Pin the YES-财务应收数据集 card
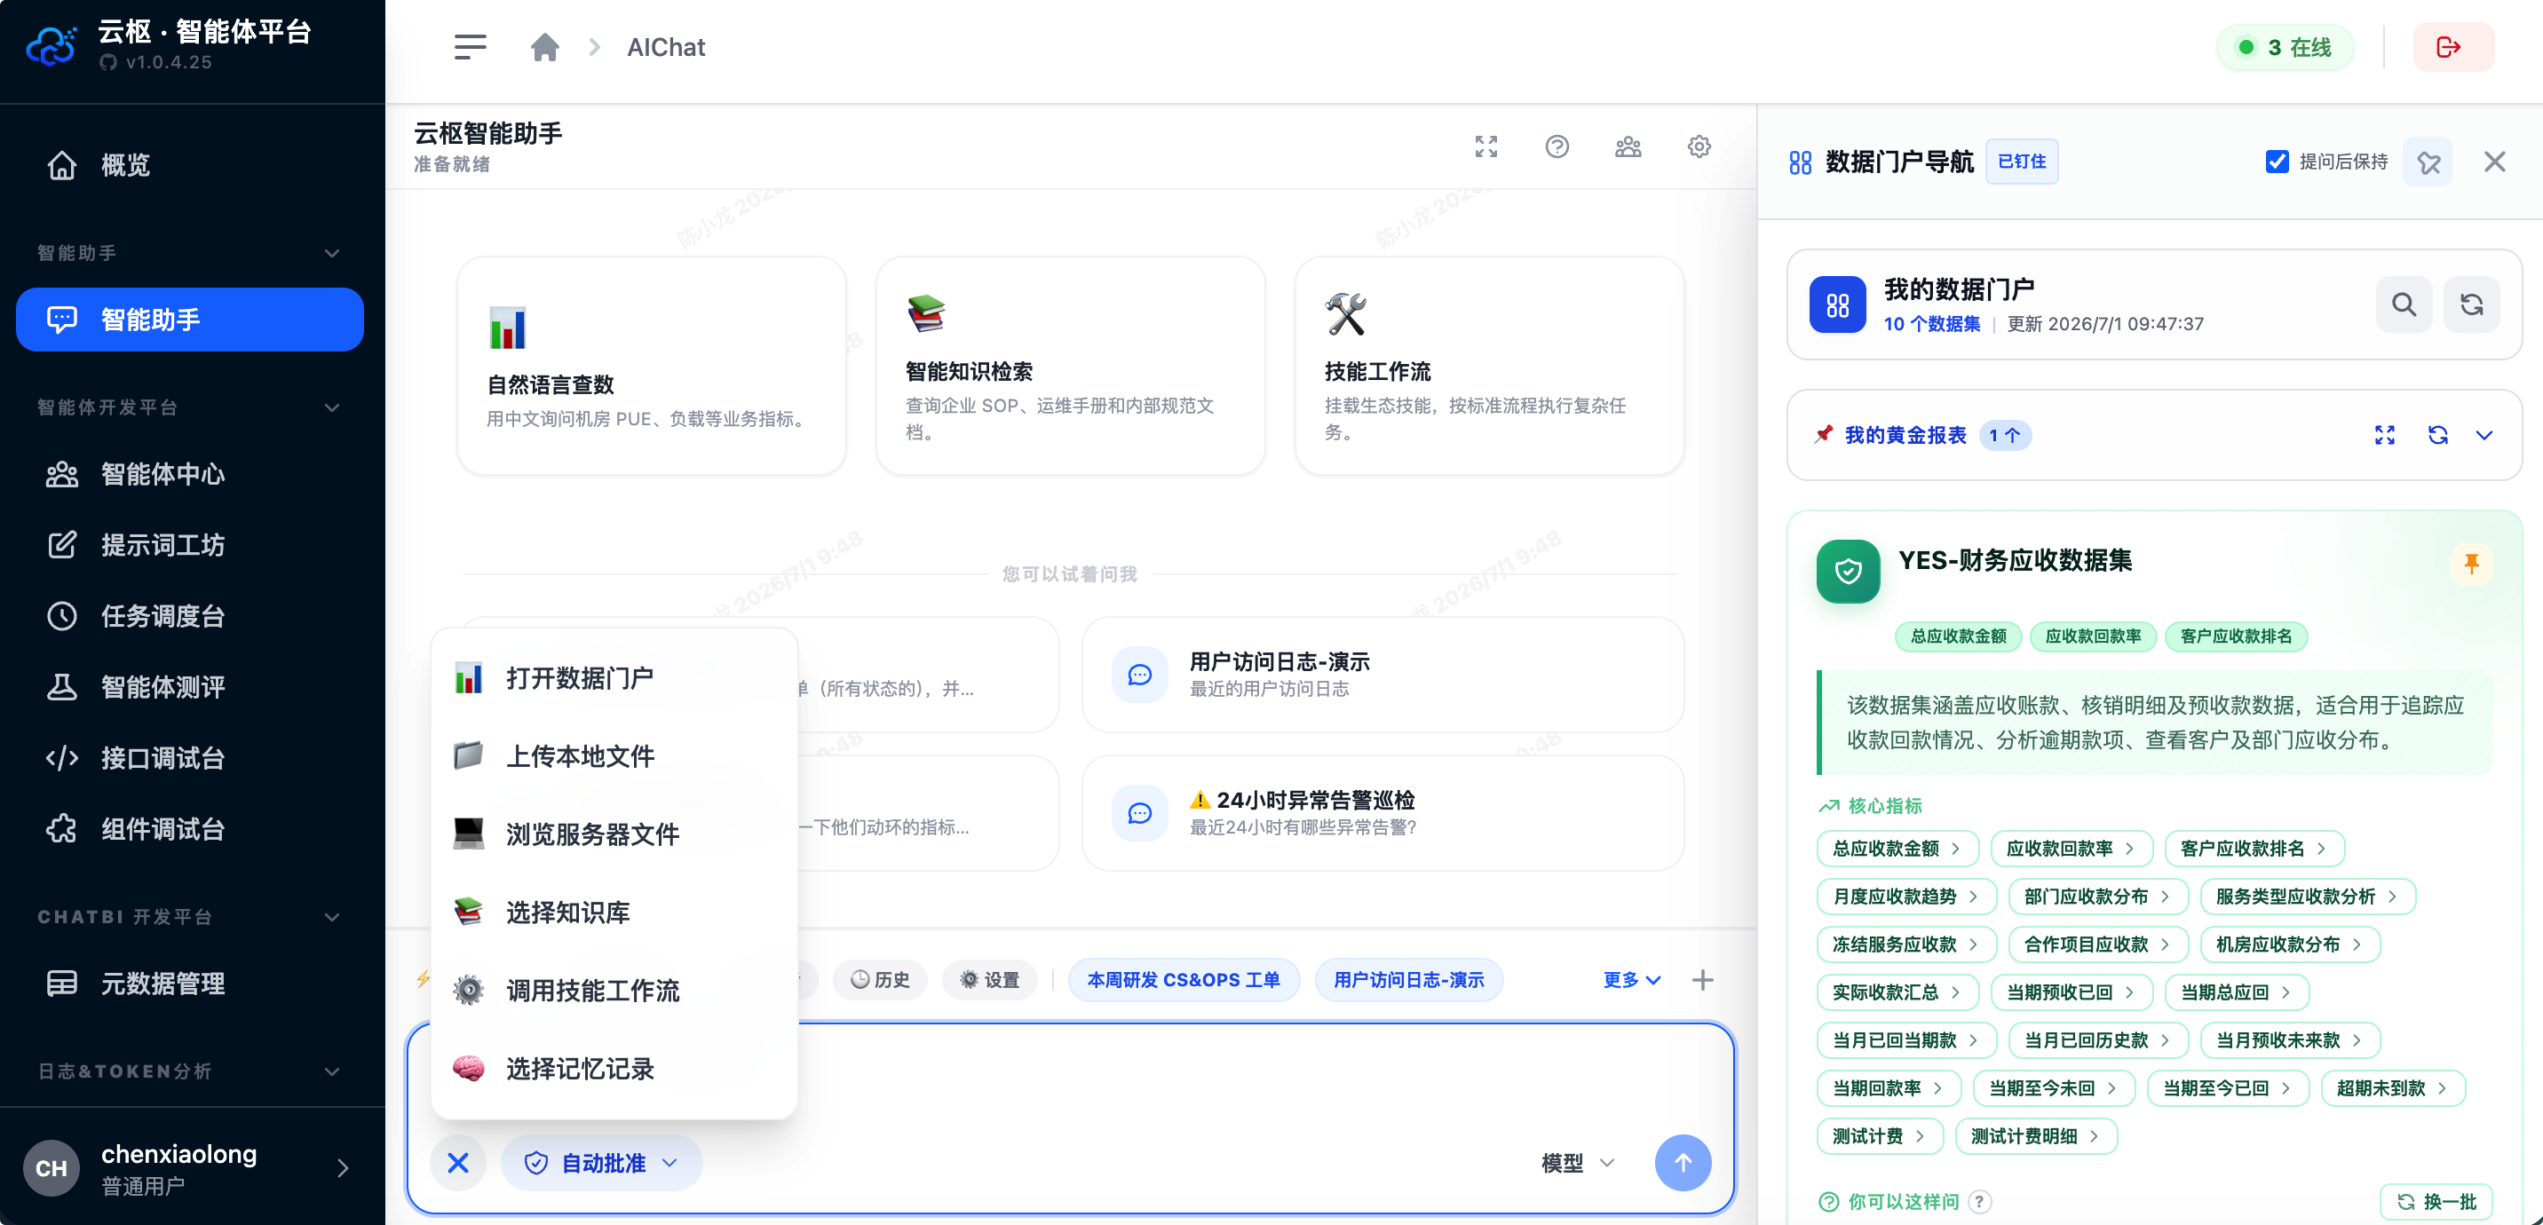This screenshot has height=1225, width=2543. point(2471,564)
